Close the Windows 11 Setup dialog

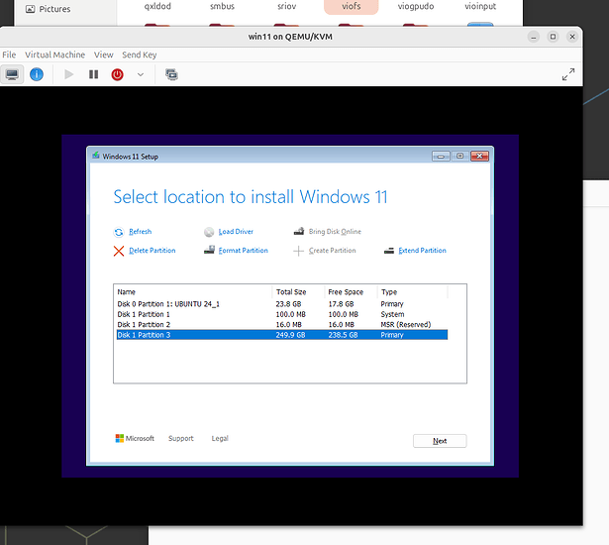[x=479, y=157]
